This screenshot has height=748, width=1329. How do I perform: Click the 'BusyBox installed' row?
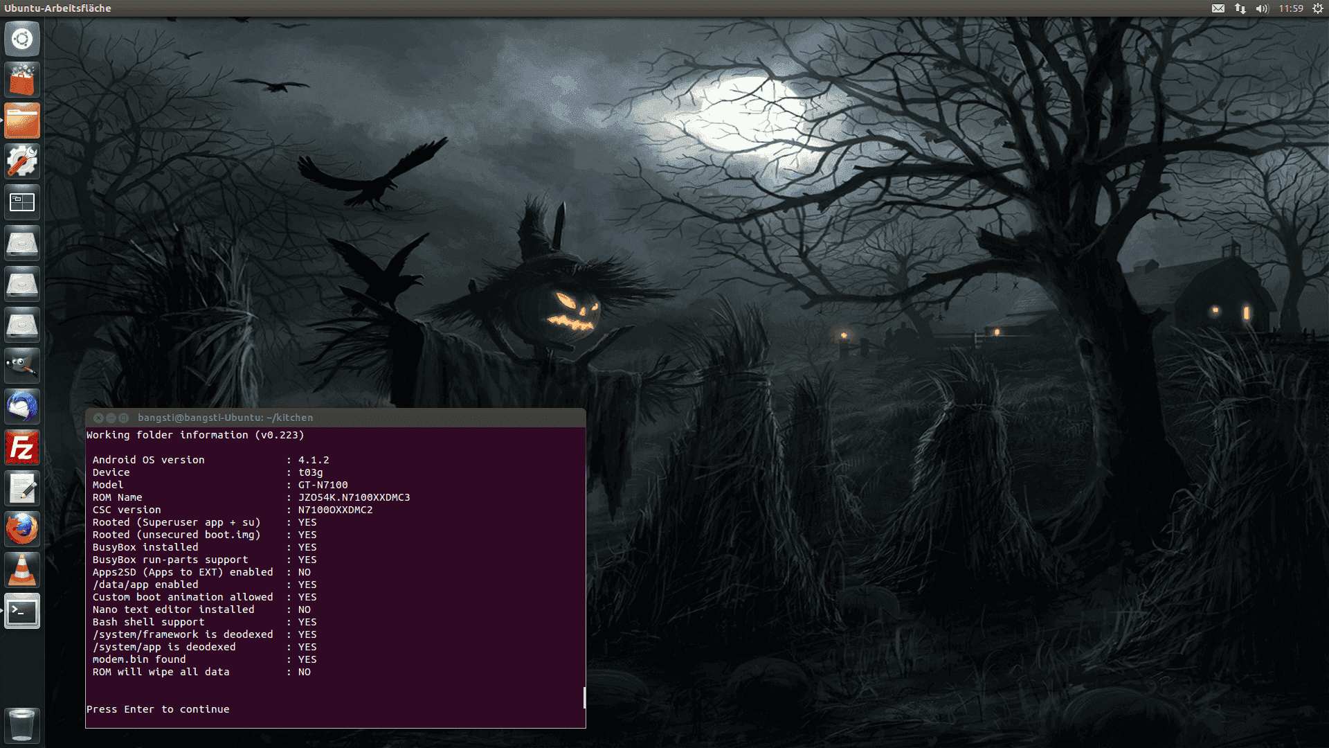click(204, 547)
